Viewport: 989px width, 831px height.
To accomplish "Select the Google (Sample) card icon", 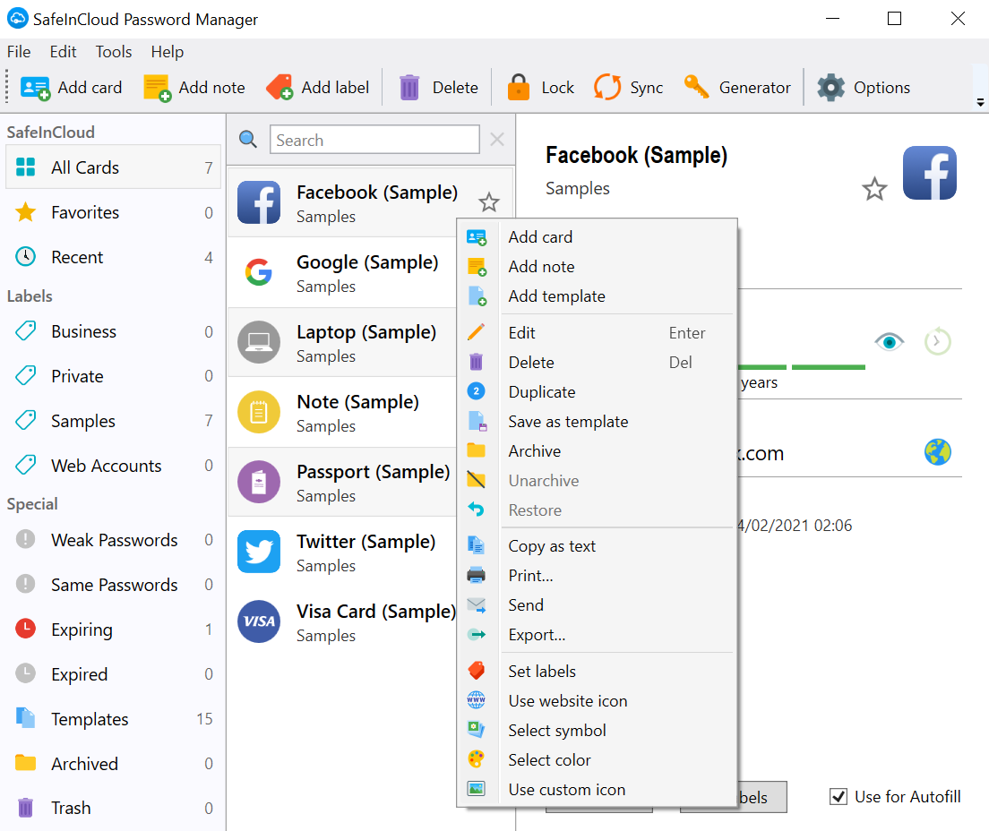I will [x=259, y=272].
